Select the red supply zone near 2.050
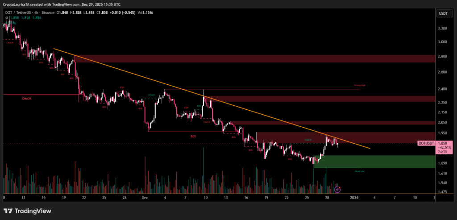Viewport: 457px width, 220px height. [335, 122]
